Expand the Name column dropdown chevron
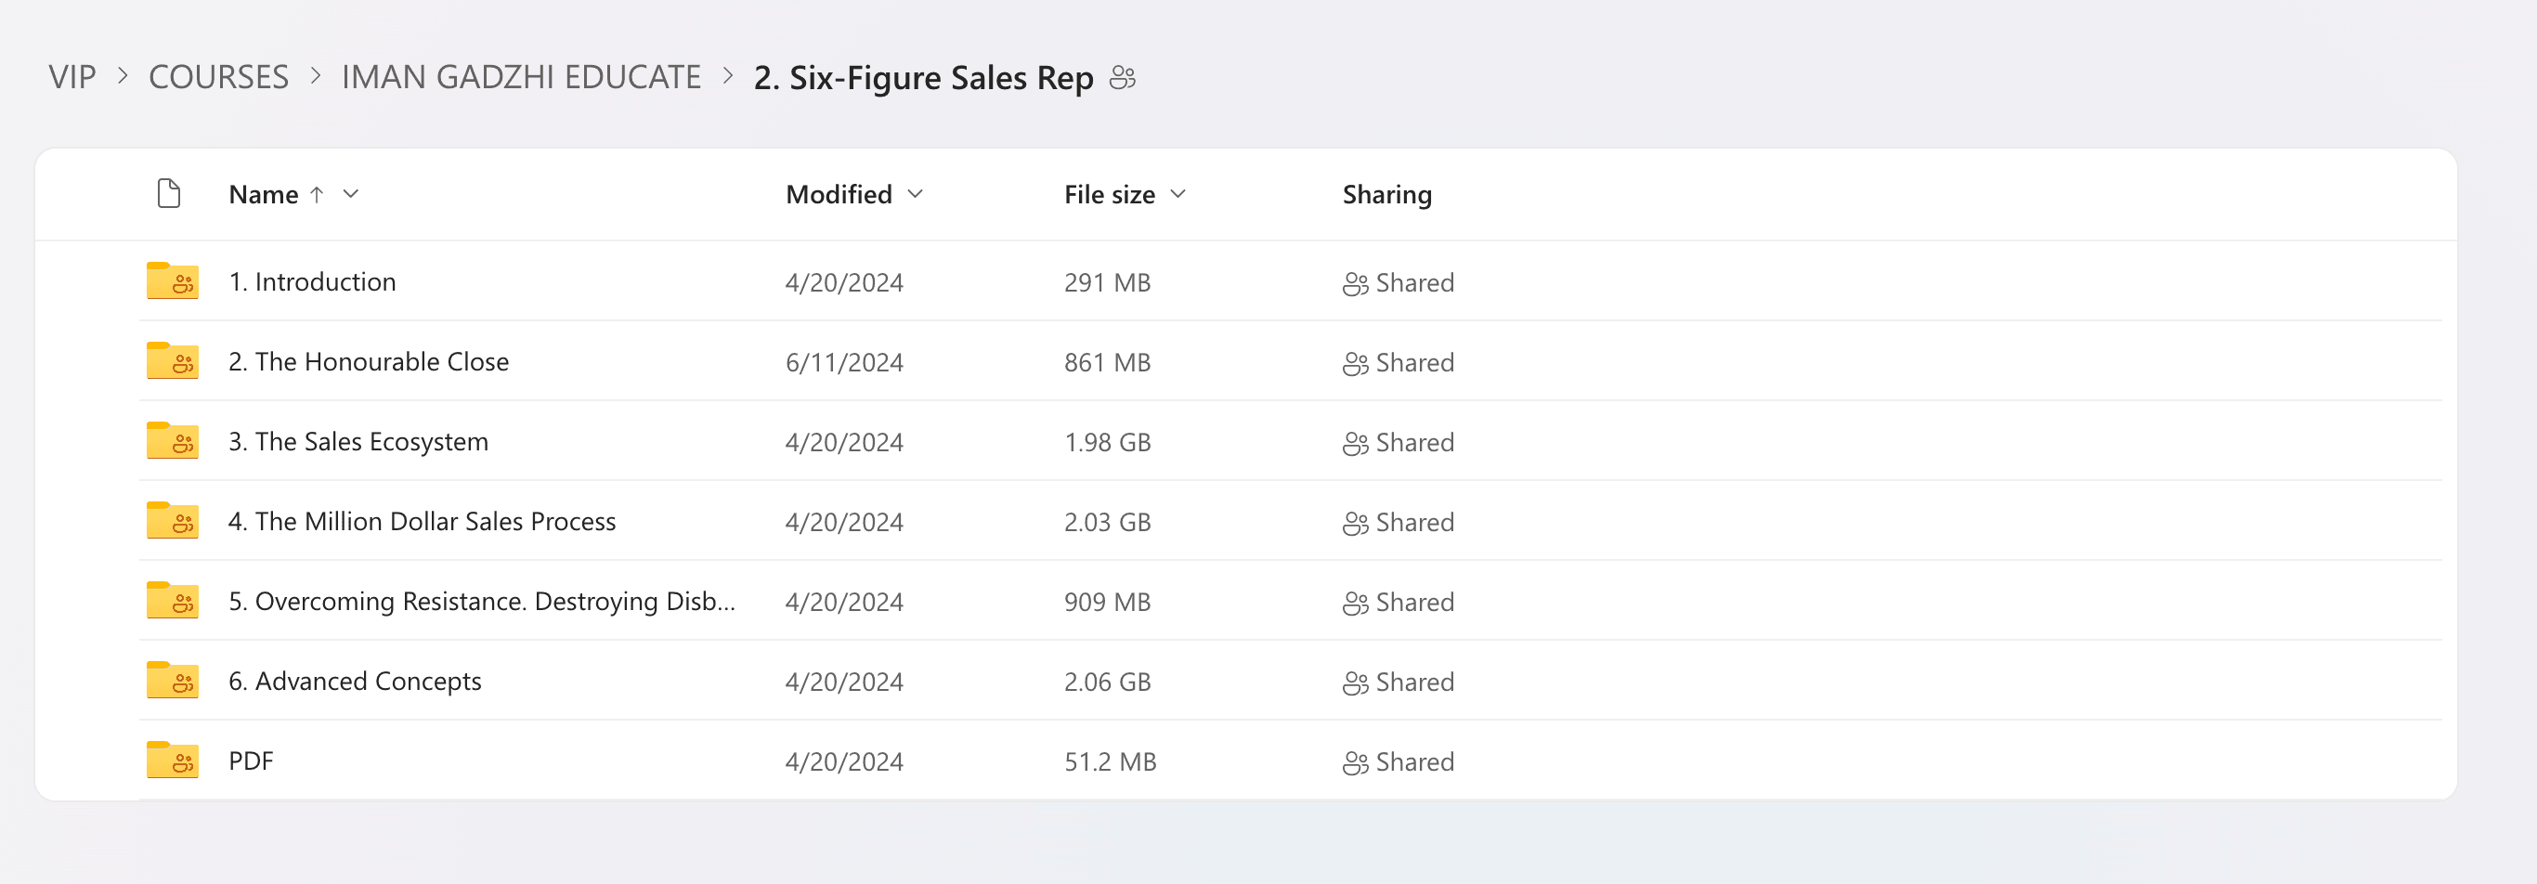Image resolution: width=2537 pixels, height=884 pixels. click(x=351, y=194)
